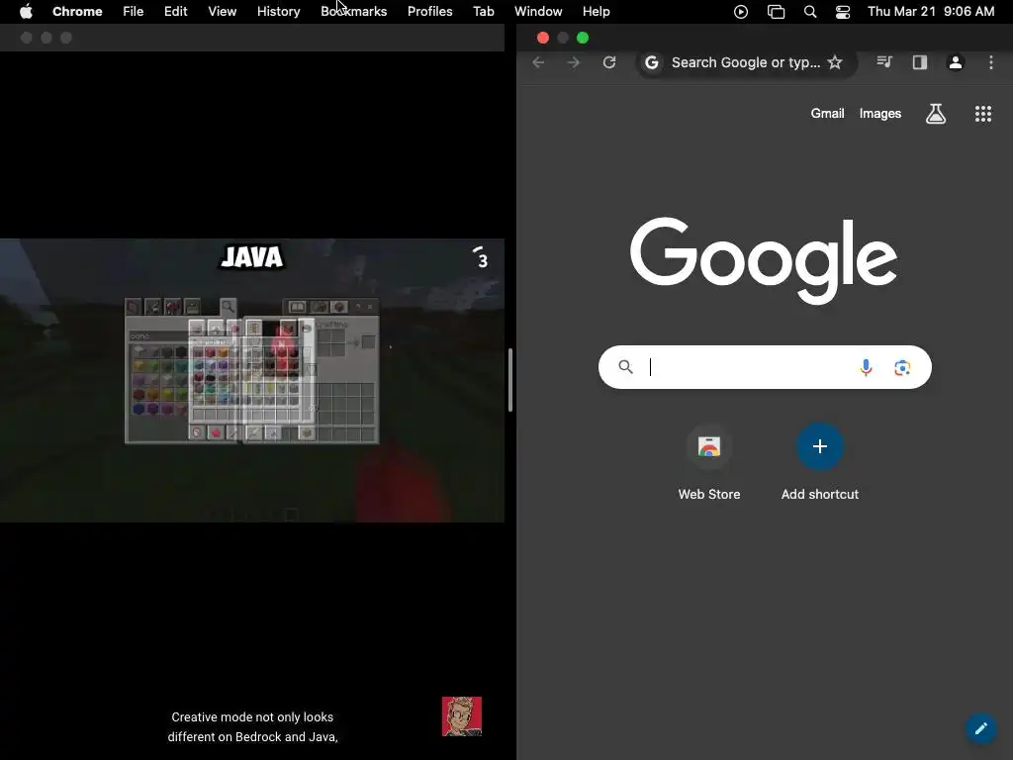1013x760 pixels.
Task: Customize Chrome with the pencil button
Action: [x=981, y=728]
